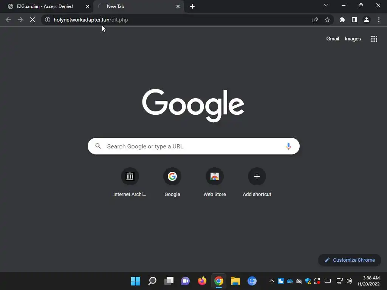Screen dimensions: 387x290
Task: Focus the Search Google or type a URL box
Action: pos(193,146)
